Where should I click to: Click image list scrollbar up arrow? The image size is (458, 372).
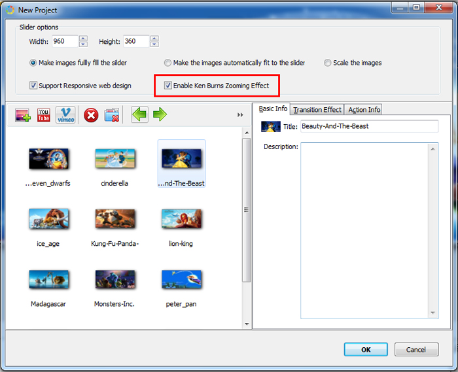pos(247,133)
